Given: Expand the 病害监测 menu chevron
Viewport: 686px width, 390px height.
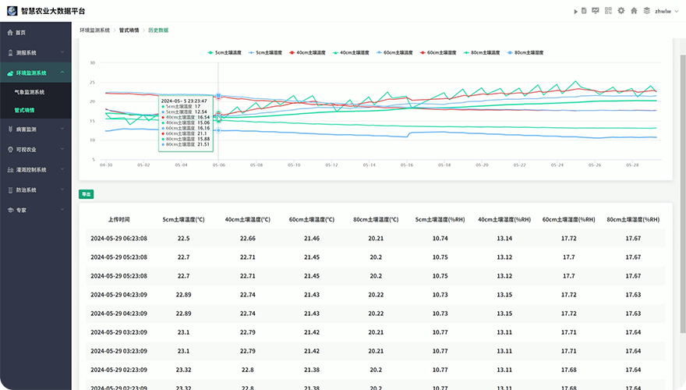Looking at the screenshot, I should pos(62,129).
